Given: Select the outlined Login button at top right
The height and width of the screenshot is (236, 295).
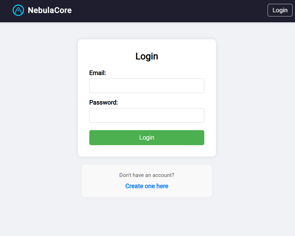Looking at the screenshot, I should [x=280, y=10].
